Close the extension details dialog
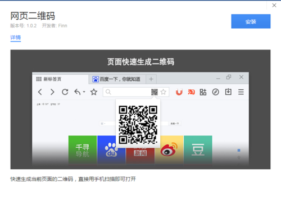Image resolution: width=281 pixels, height=213 pixels. click(274, 6)
